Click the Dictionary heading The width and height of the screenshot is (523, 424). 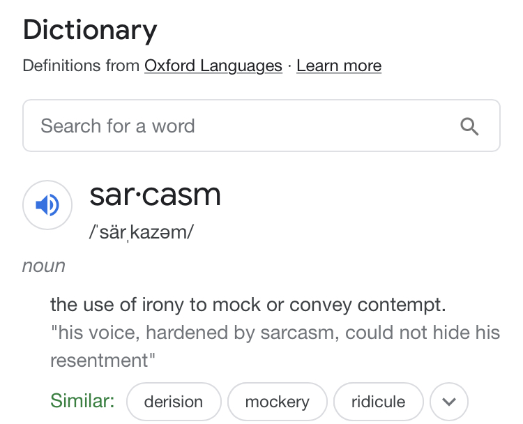coord(90,31)
